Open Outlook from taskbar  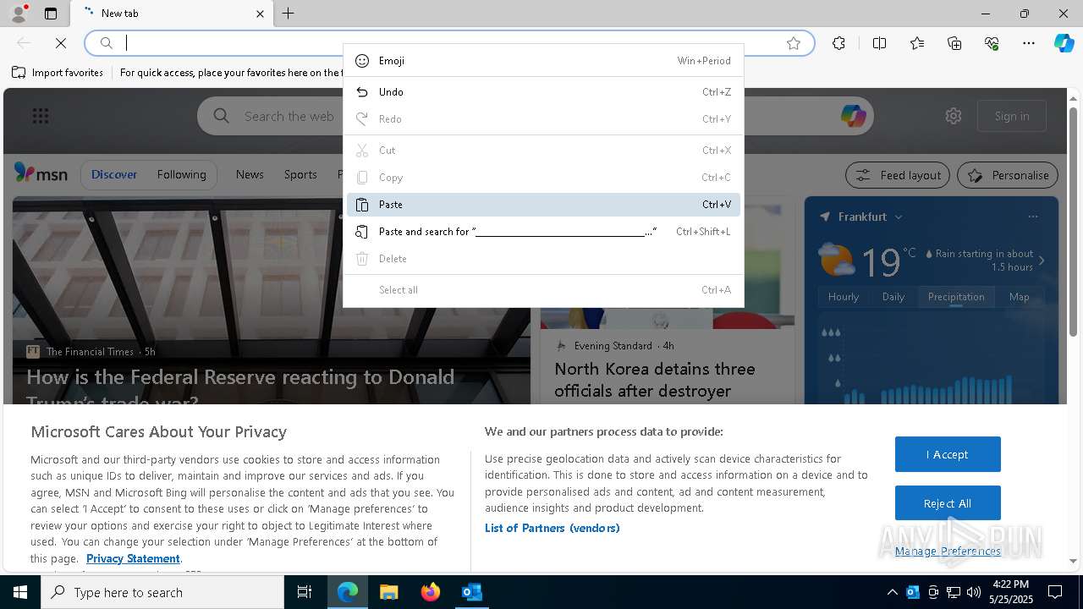pos(472,592)
